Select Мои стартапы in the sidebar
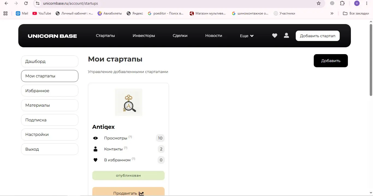Image resolution: width=373 pixels, height=196 pixels. click(50, 76)
